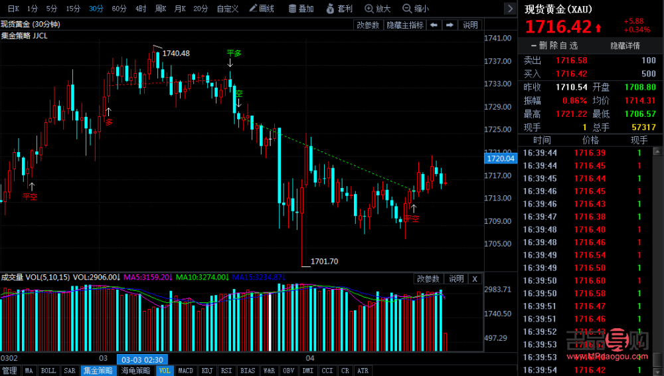This screenshot has height=376, width=664.
Task: Open 说明 for the main indicator
Action: point(470,25)
